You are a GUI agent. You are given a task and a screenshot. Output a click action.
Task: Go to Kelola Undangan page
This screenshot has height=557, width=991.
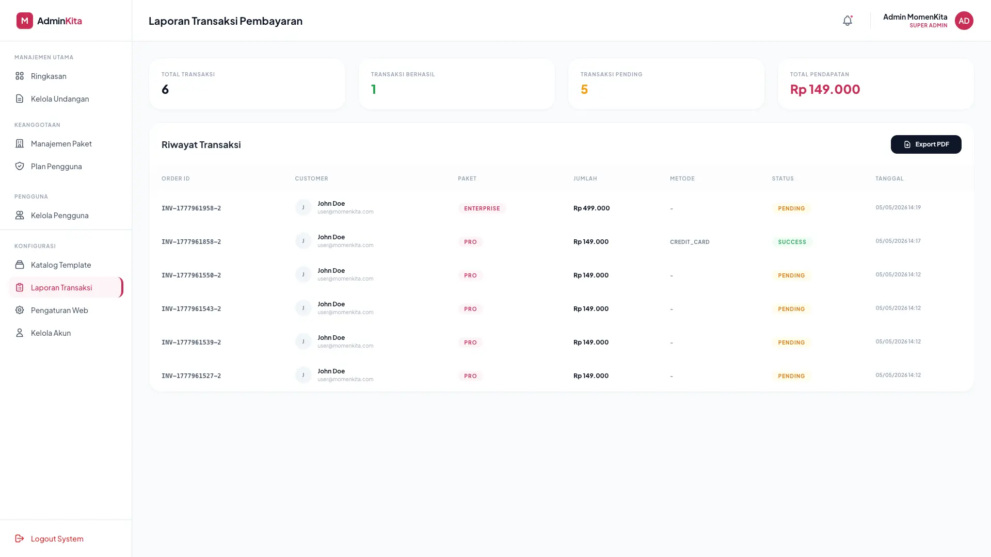[x=66, y=99]
